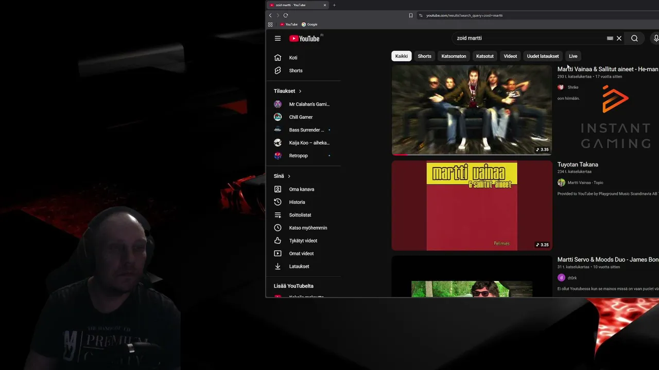
Task: Click the address bar URL
Action: (x=464, y=15)
